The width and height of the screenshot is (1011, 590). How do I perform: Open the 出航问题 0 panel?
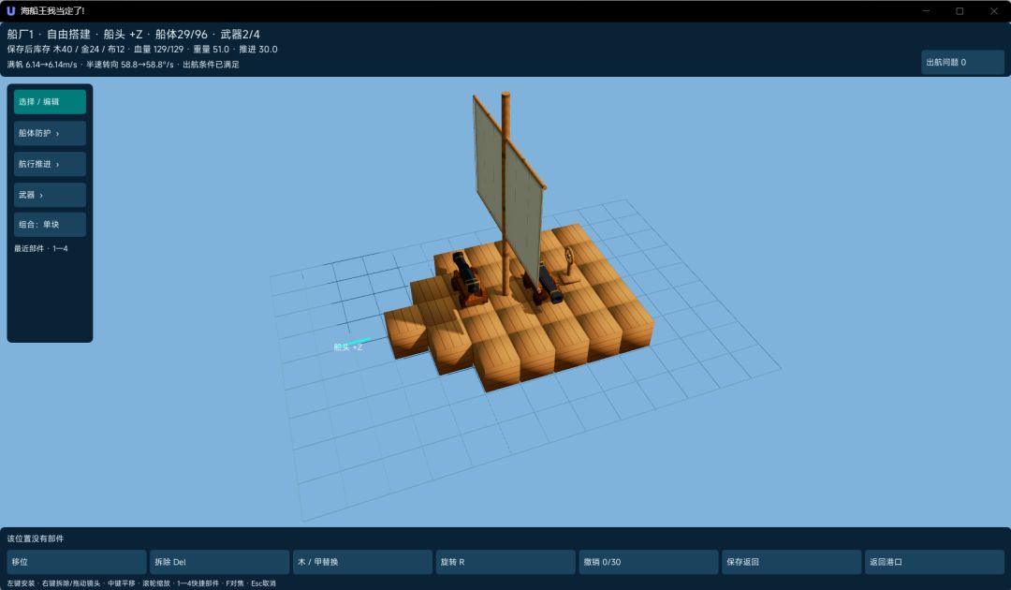[962, 63]
